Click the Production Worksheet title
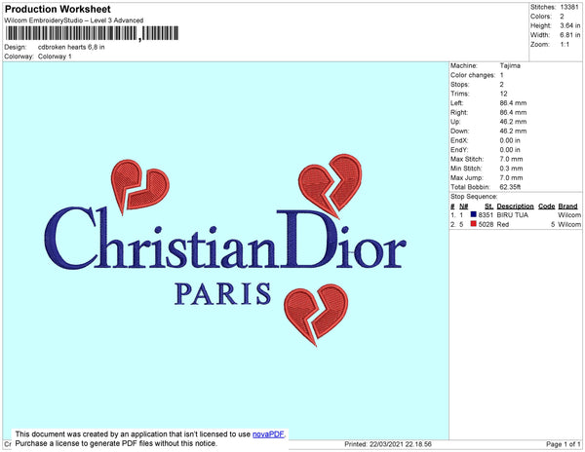 point(58,9)
